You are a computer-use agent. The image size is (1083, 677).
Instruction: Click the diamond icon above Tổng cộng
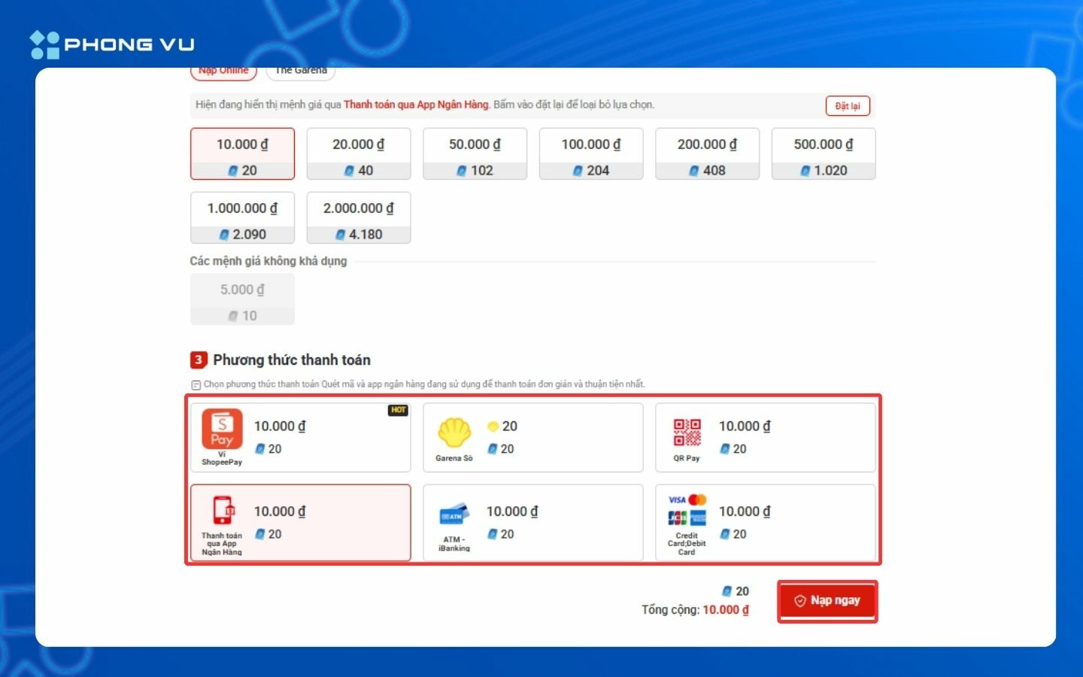tap(727, 591)
